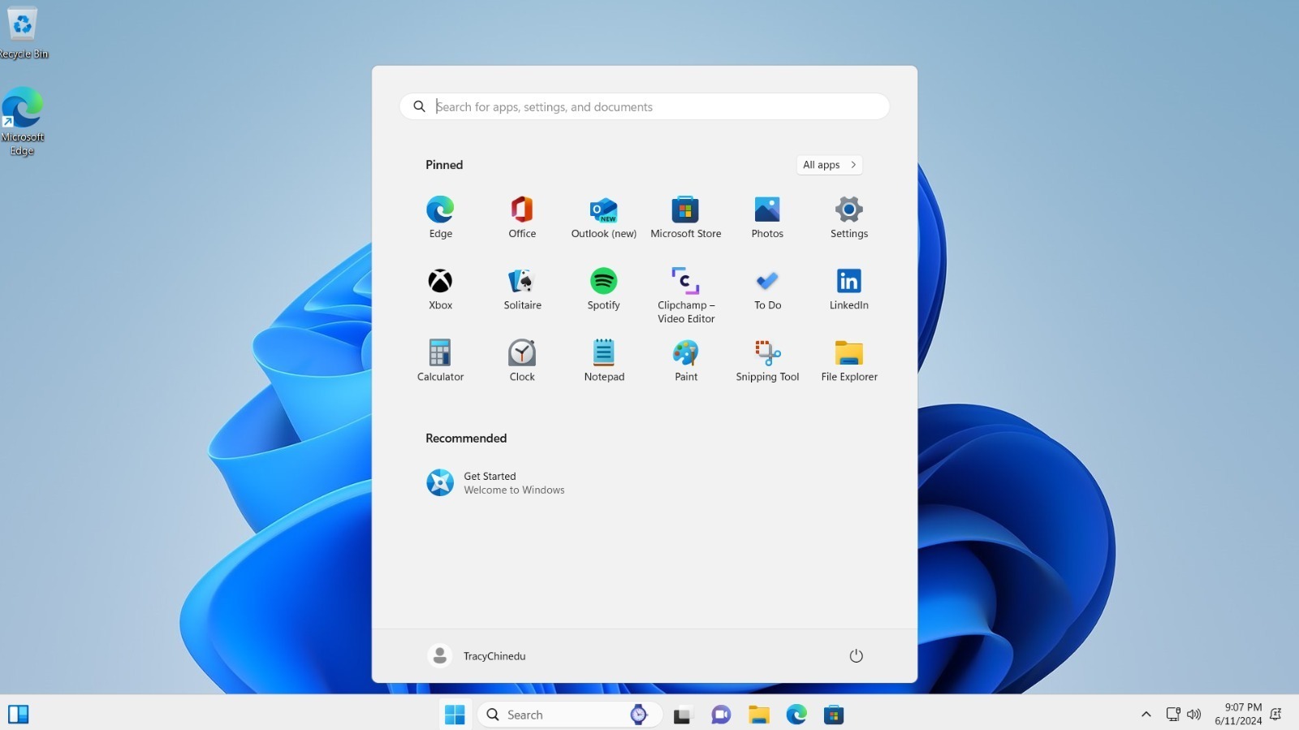Launch the Calculator app
The height and width of the screenshot is (730, 1299).
[x=440, y=361]
